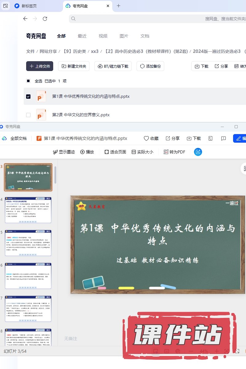This screenshot has height=369, width=246.
Task: Start slideshow with the 播放 button
Action: point(87,152)
